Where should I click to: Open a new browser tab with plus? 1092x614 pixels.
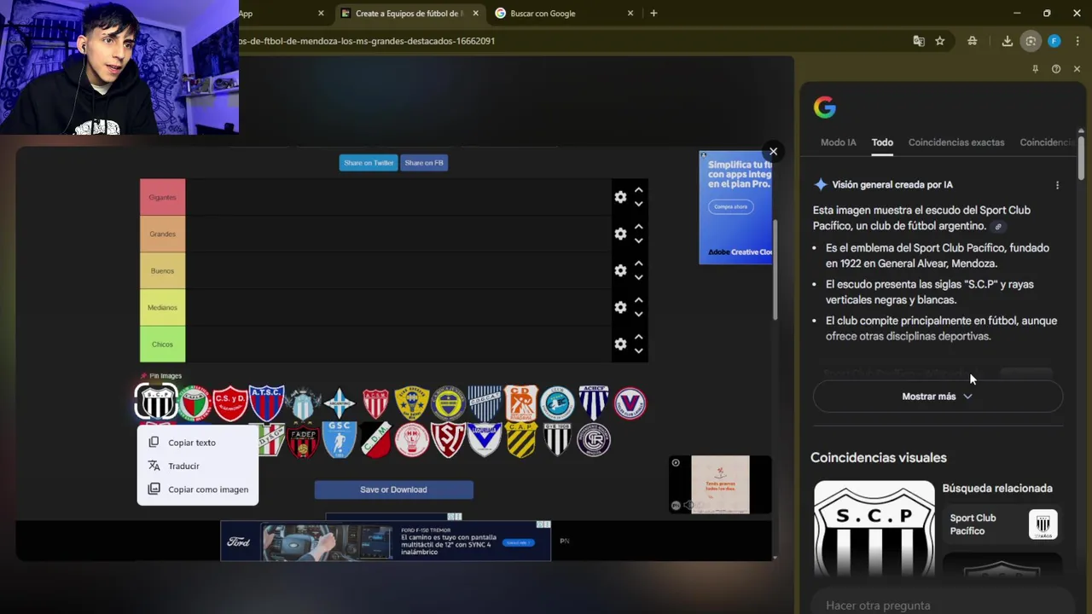coord(653,14)
